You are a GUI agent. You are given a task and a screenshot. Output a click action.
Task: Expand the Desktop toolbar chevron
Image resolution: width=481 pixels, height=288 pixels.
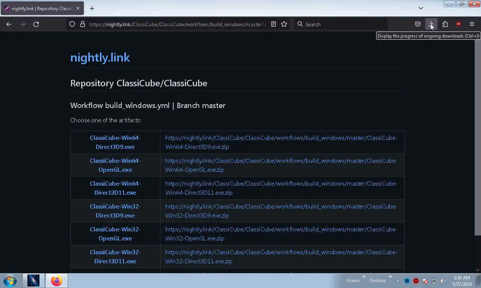[x=390, y=277]
